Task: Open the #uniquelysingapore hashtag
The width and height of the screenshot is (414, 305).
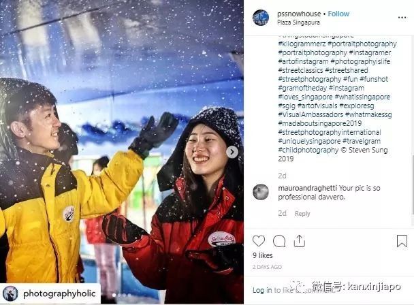Action: click(x=309, y=141)
